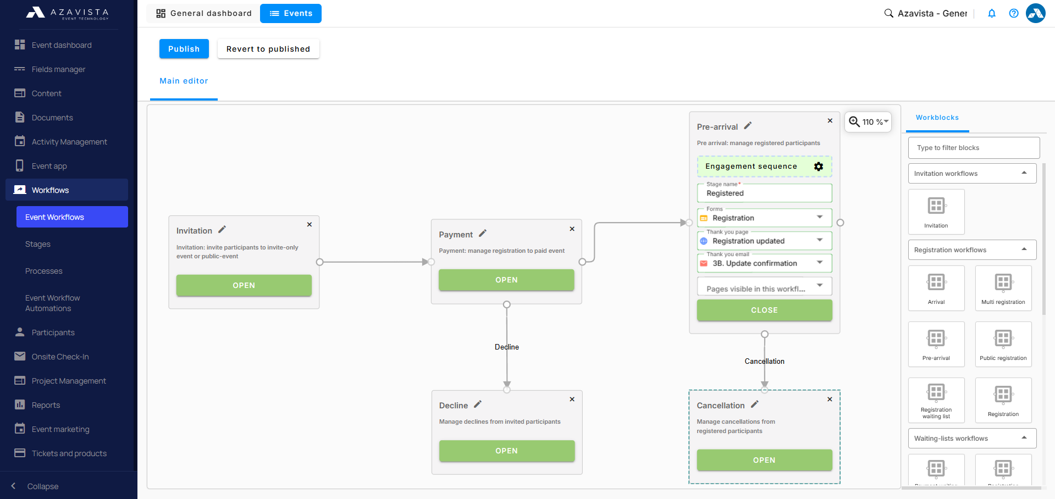
Task: Open Fields manager in sidebar
Action: click(x=67, y=69)
